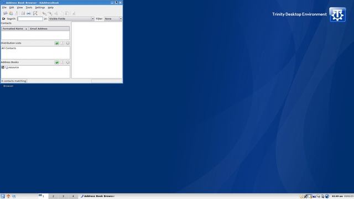Viewport: 354px width, 199px height.
Task: Toggle the resource address book checkbox
Action: click(x=3, y=67)
